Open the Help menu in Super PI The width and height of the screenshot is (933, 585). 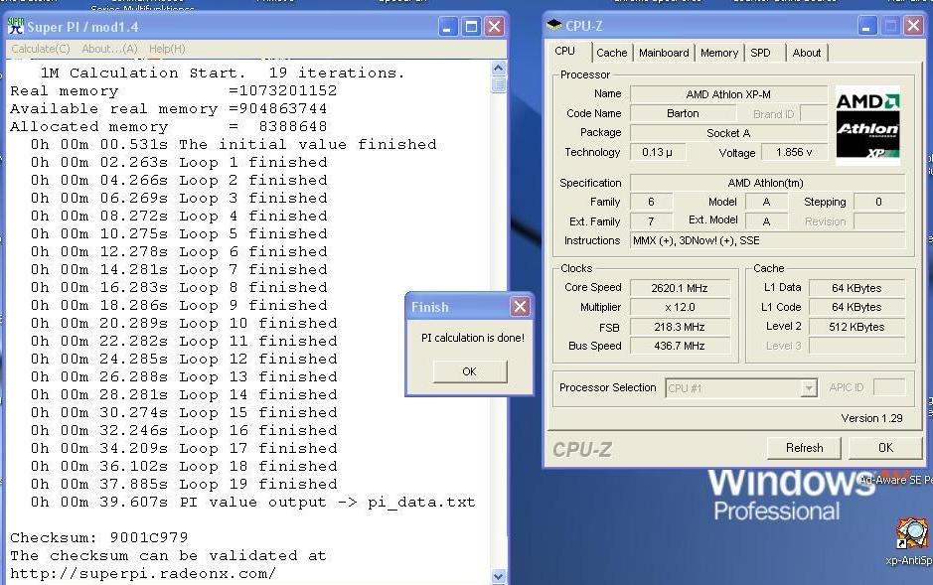[x=167, y=49]
